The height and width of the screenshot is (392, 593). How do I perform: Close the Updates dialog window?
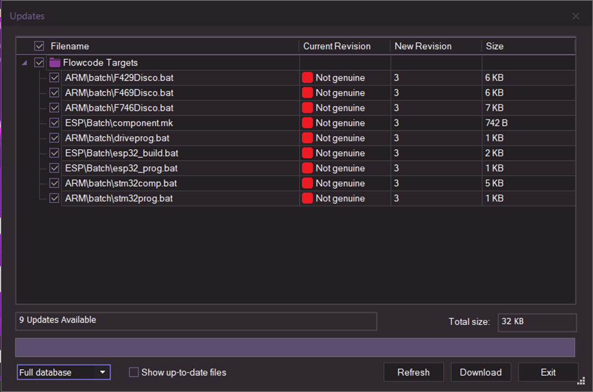[576, 16]
